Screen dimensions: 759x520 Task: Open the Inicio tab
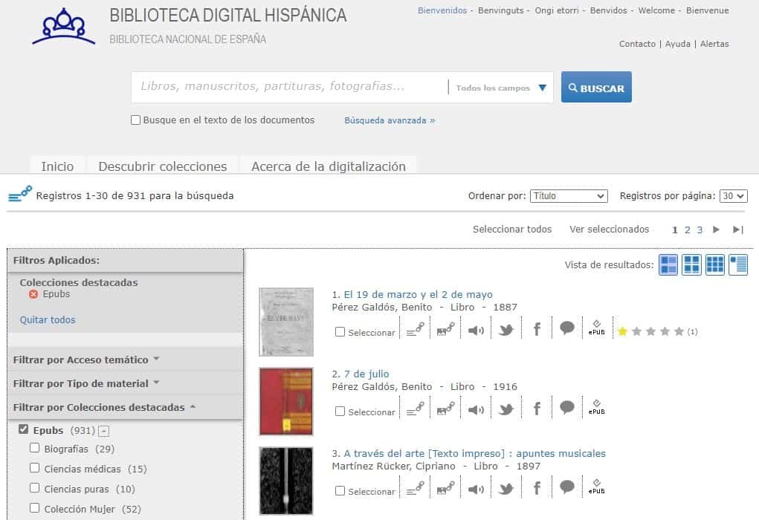click(x=57, y=166)
